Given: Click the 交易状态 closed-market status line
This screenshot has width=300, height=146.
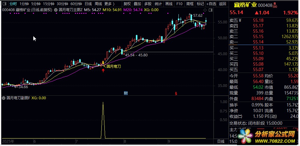Looking at the screenshot, I should 256,123.
